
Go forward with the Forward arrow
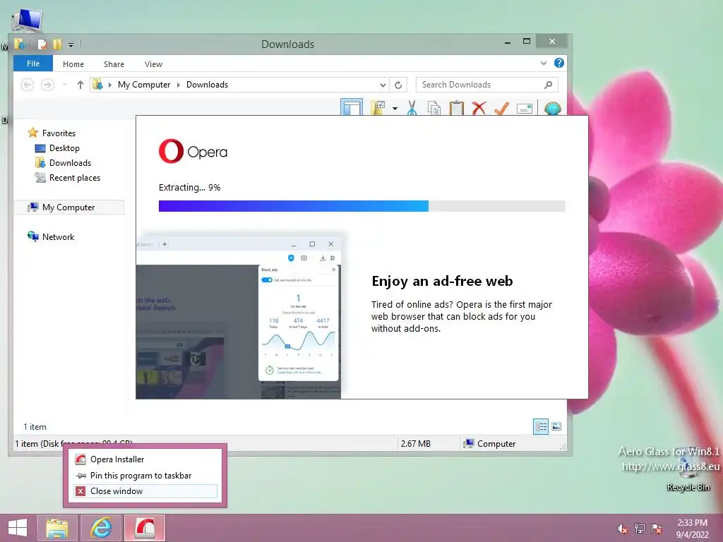pos(47,85)
